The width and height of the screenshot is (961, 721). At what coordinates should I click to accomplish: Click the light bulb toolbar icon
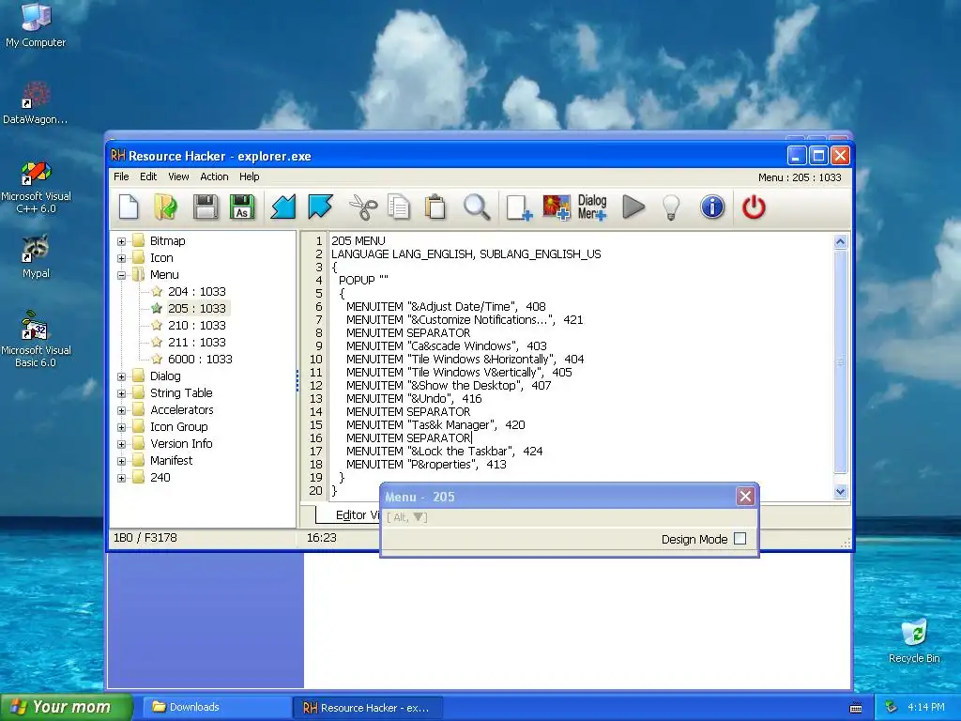671,207
